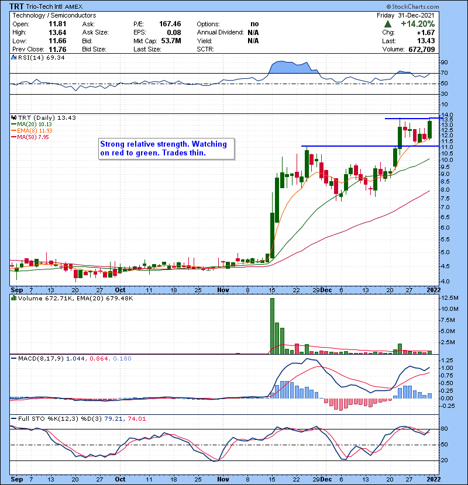This screenshot has width=468, height=485.
Task: Click the shaded overbought area in RSI panel
Action: pos(293,67)
